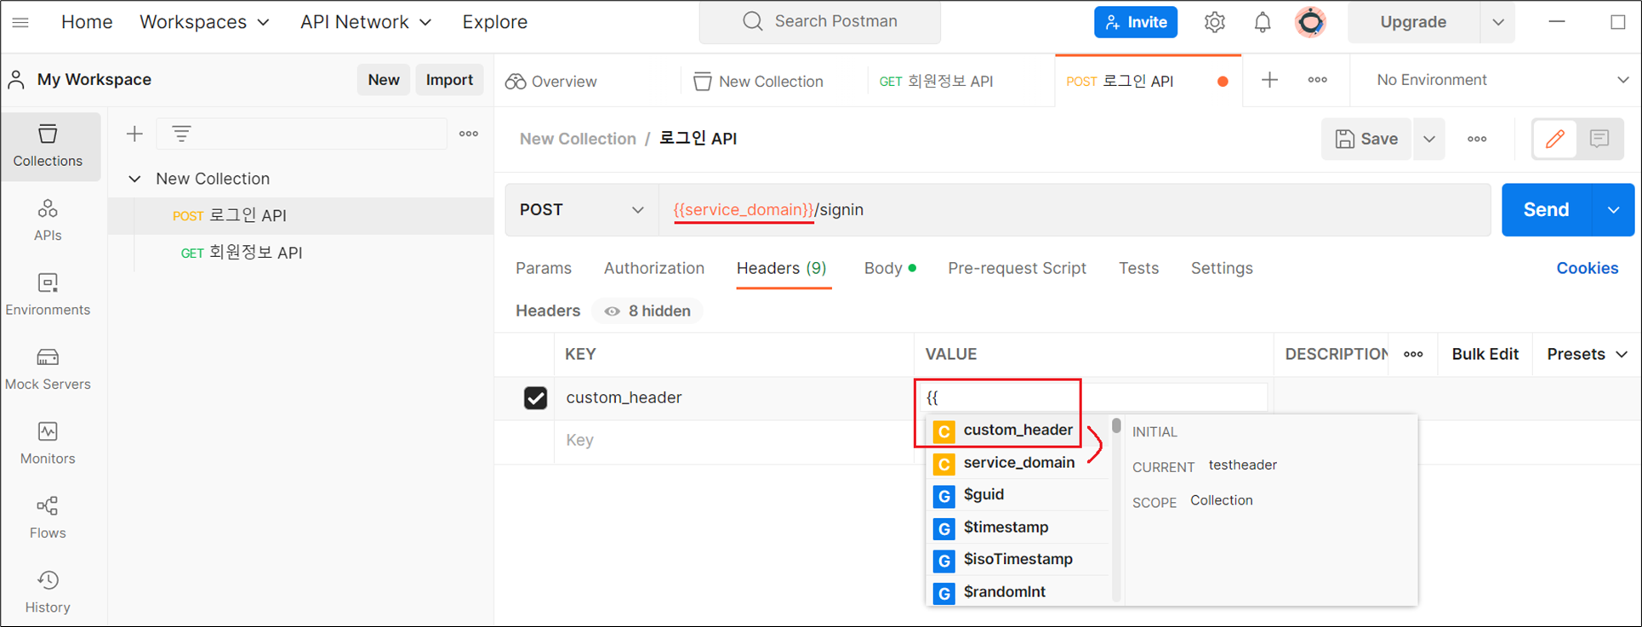The width and height of the screenshot is (1642, 627).
Task: Switch to GET 회원정보 API tab
Action: [936, 81]
